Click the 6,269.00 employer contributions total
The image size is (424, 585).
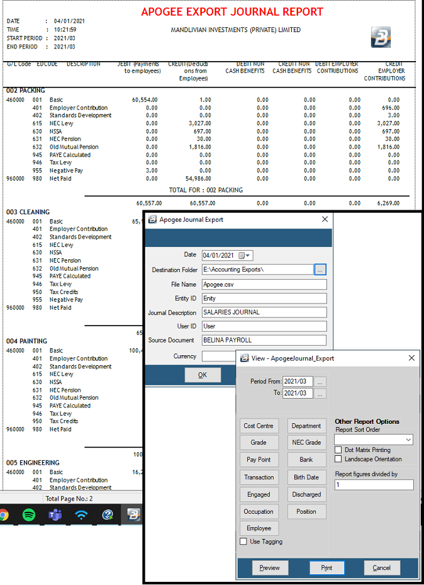pyautogui.click(x=388, y=203)
